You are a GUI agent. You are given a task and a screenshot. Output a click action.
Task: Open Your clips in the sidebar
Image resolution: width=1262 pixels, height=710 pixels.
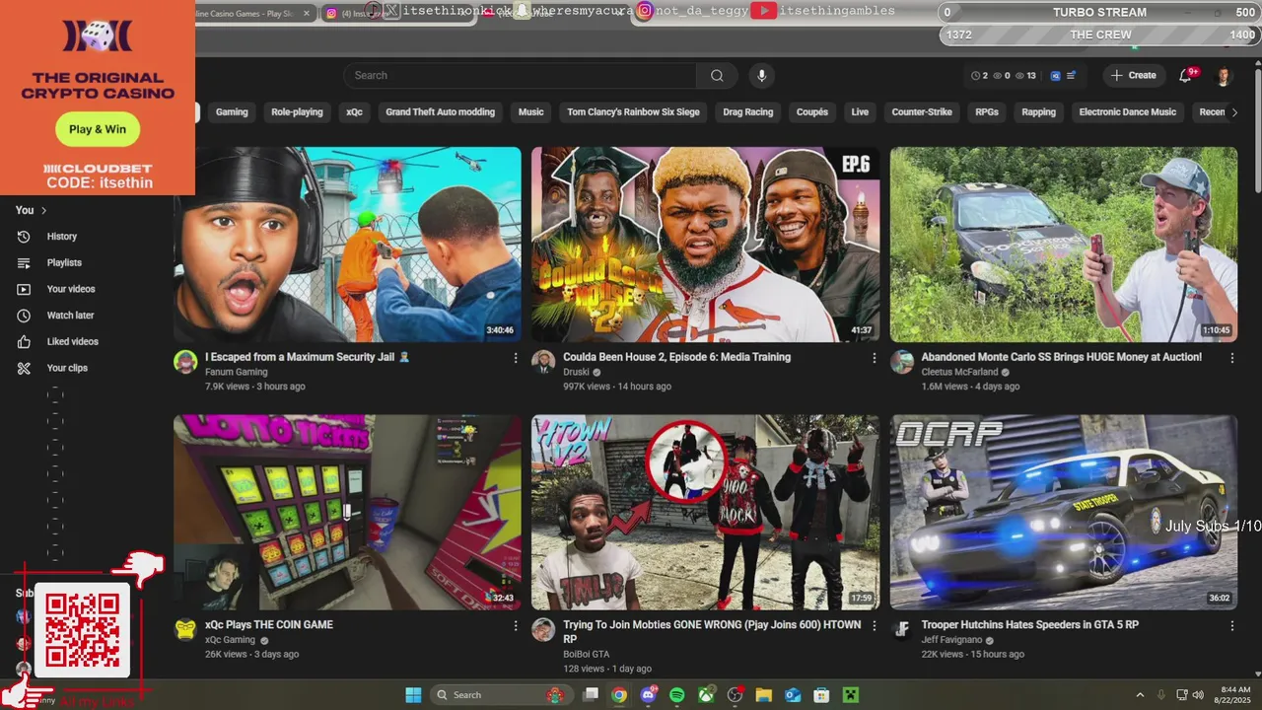point(67,368)
